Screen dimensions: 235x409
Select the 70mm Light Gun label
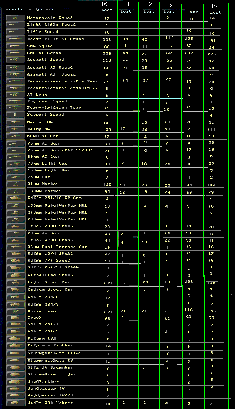(x=47, y=164)
